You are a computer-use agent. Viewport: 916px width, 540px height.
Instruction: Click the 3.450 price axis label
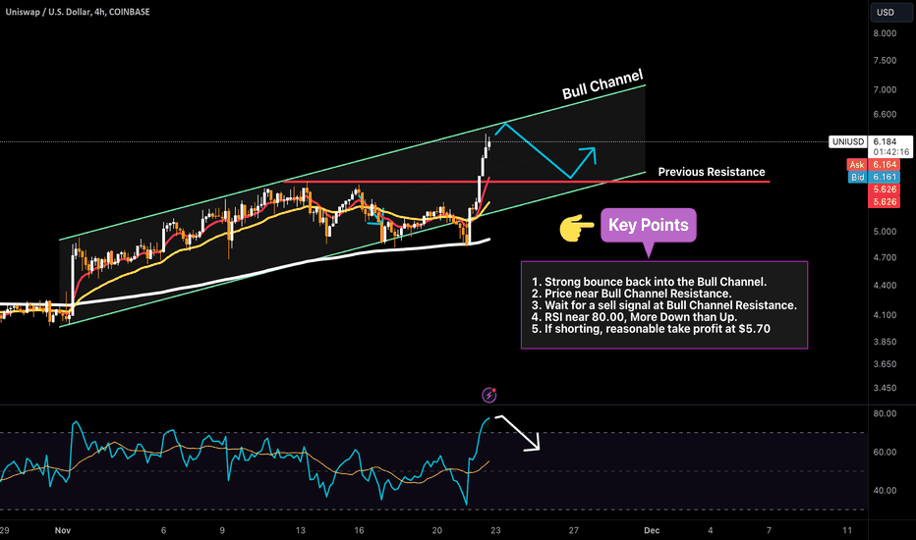pyautogui.click(x=885, y=388)
